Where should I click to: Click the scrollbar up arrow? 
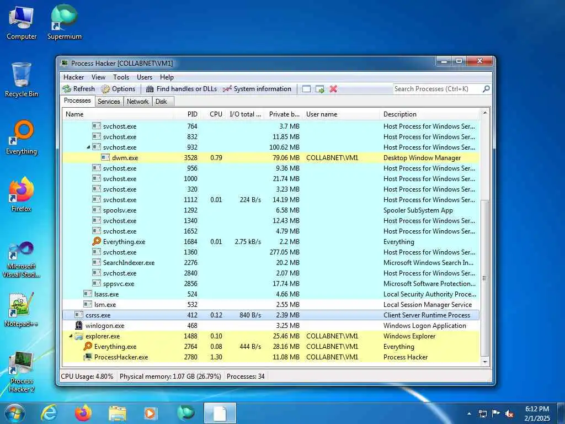[x=485, y=113]
